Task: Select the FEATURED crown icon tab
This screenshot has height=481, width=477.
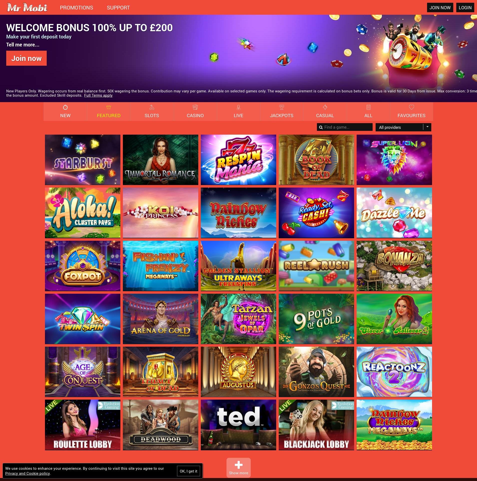Action: tap(109, 107)
